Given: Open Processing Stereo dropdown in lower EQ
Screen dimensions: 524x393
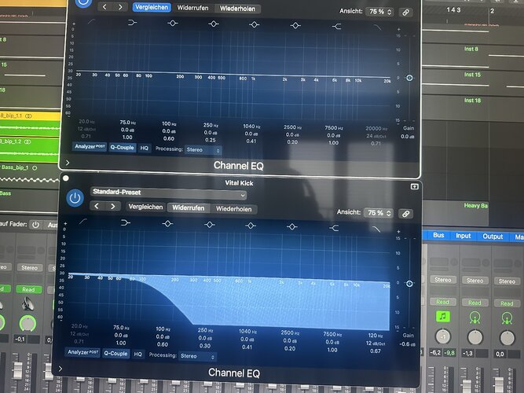Looking at the screenshot, I should (x=197, y=357).
